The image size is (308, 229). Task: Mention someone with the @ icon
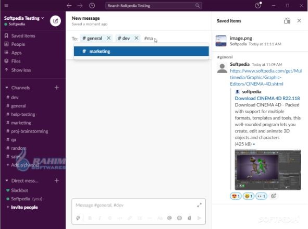coord(169,218)
